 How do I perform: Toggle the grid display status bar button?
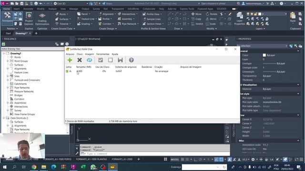[183, 160]
